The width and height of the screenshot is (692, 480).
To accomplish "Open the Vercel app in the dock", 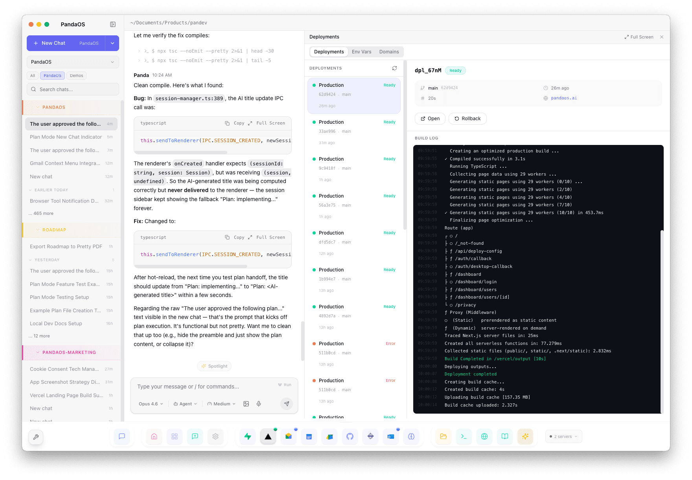I will click(268, 436).
